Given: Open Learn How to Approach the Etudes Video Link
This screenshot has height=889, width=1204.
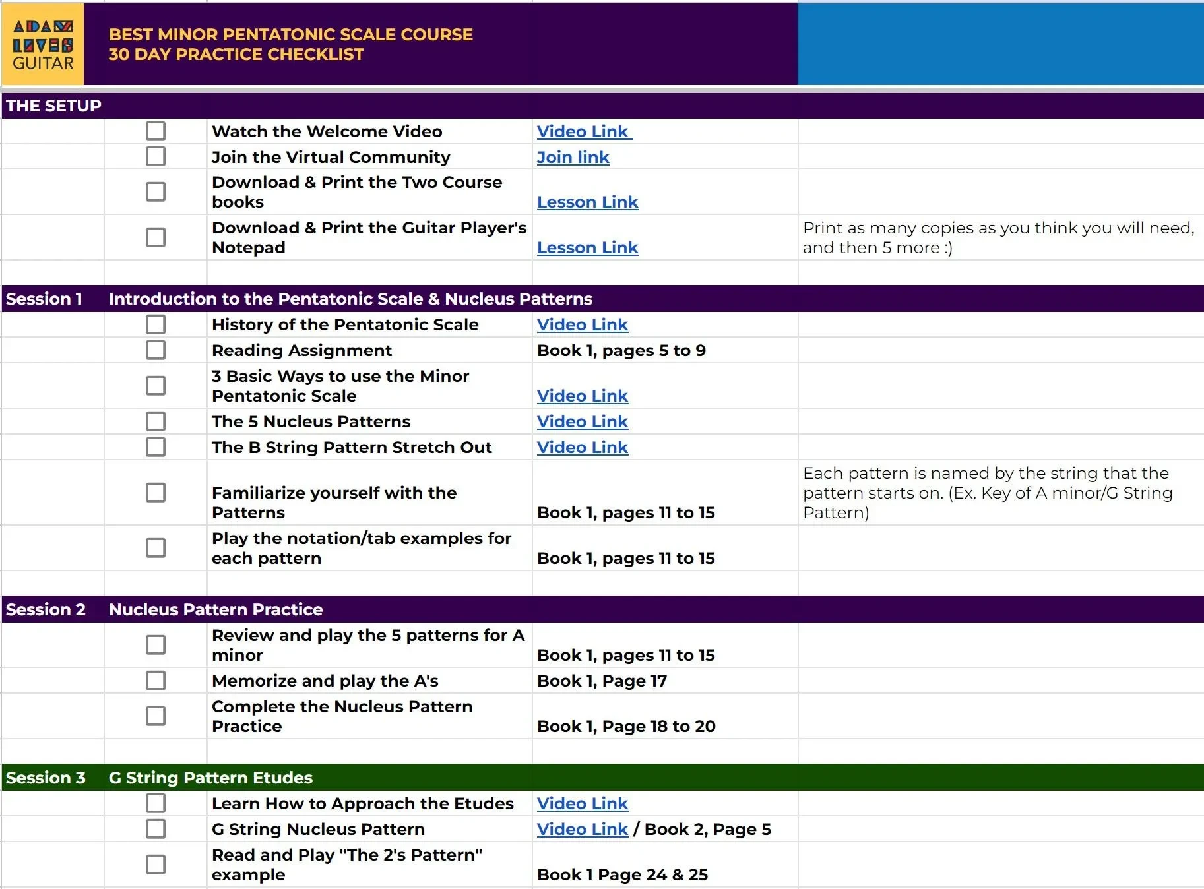Looking at the screenshot, I should [x=583, y=803].
